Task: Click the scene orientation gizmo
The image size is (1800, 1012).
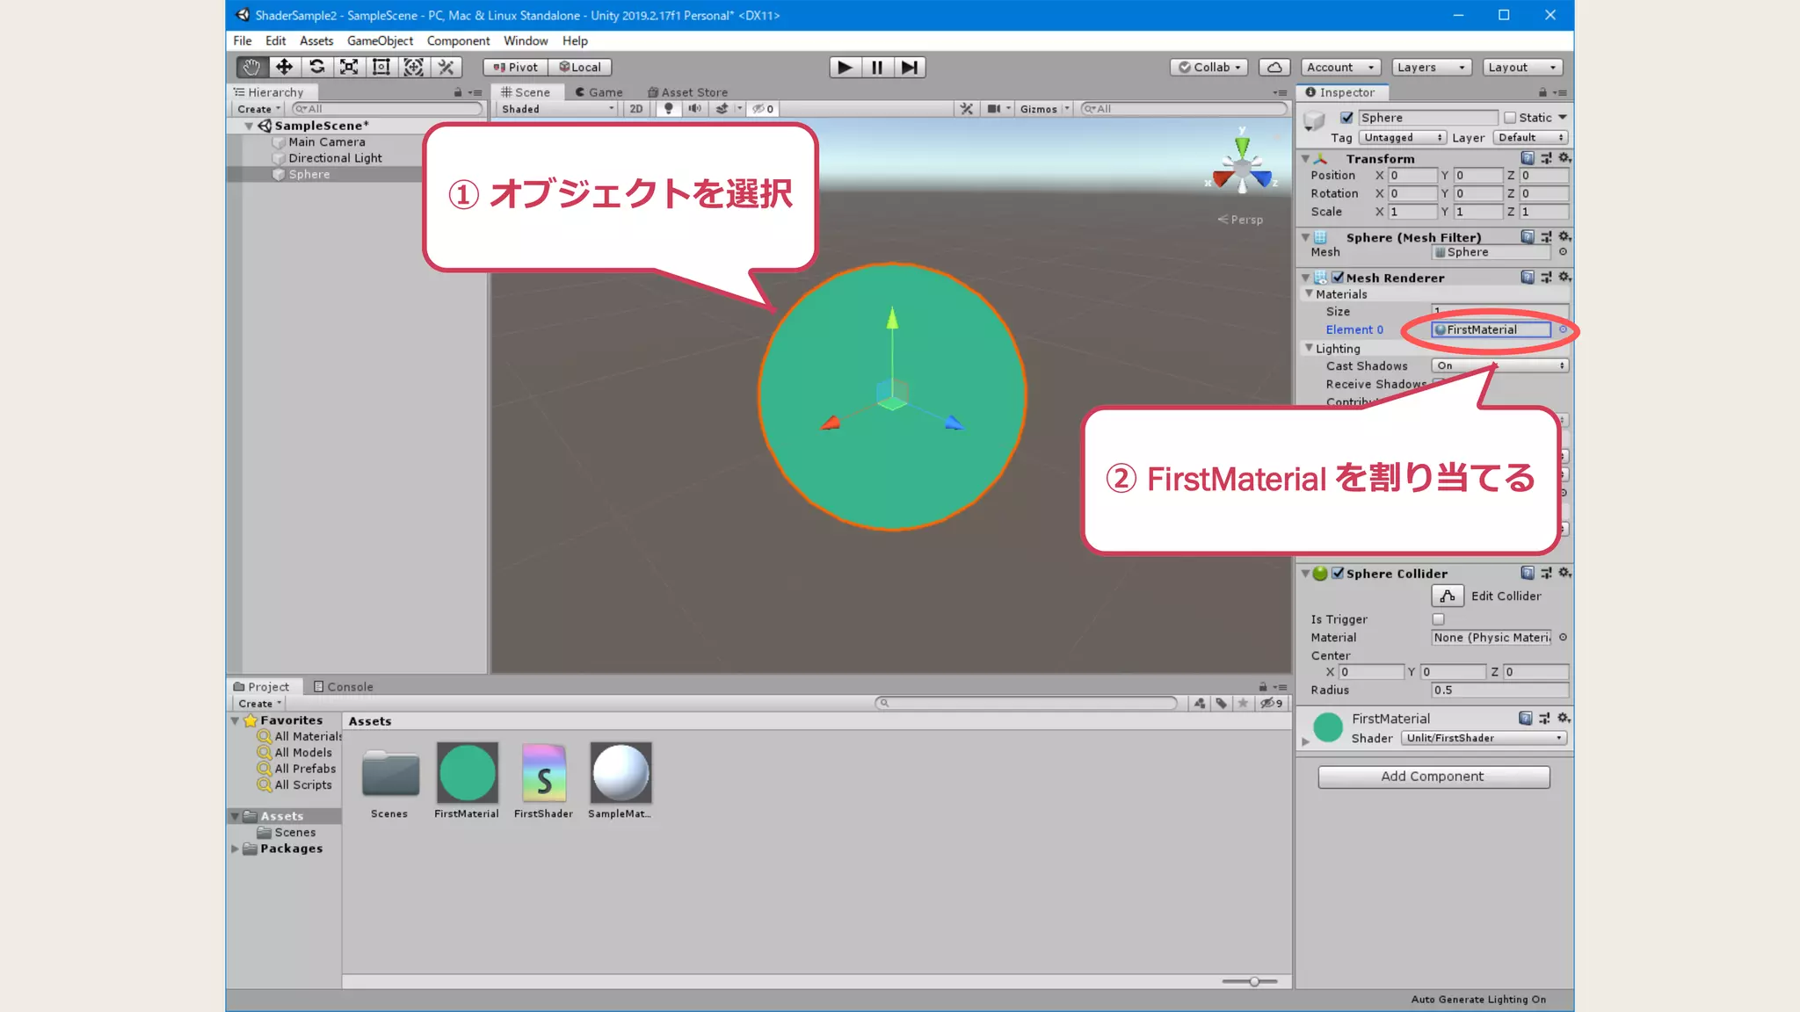Action: 1242,166
